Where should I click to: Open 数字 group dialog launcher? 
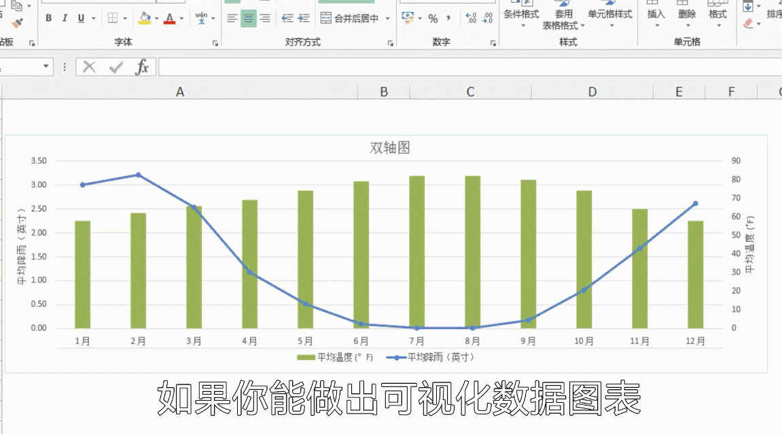point(493,43)
